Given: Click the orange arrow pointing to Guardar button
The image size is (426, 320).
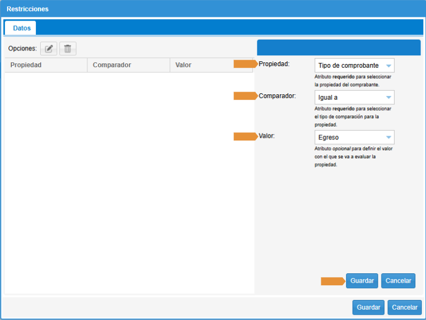Looking at the screenshot, I should 333,281.
